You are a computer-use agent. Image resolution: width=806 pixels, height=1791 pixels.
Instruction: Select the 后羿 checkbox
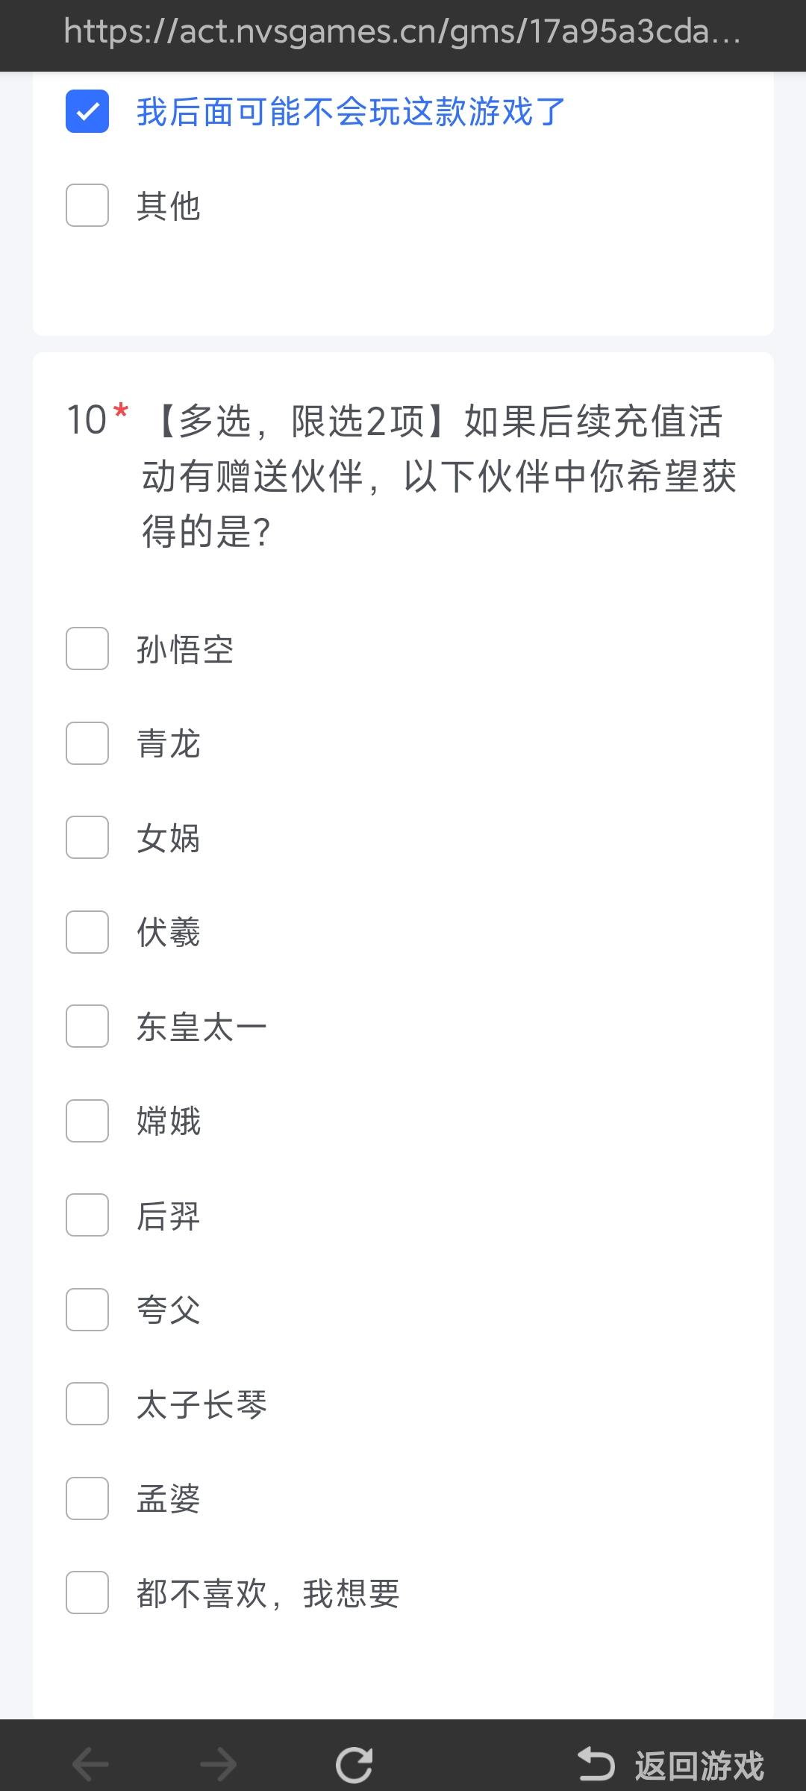pos(87,1215)
